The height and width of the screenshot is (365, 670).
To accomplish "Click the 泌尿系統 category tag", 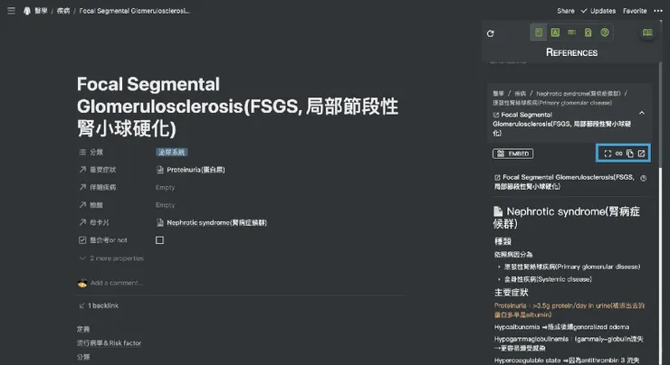I will click(x=171, y=152).
